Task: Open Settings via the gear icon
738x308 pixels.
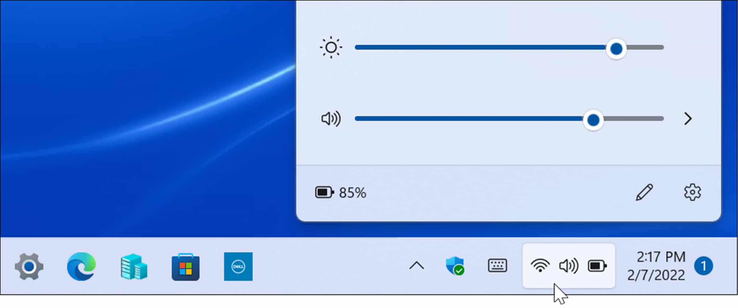Action: pos(692,193)
